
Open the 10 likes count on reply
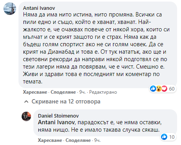pos(172,137)
